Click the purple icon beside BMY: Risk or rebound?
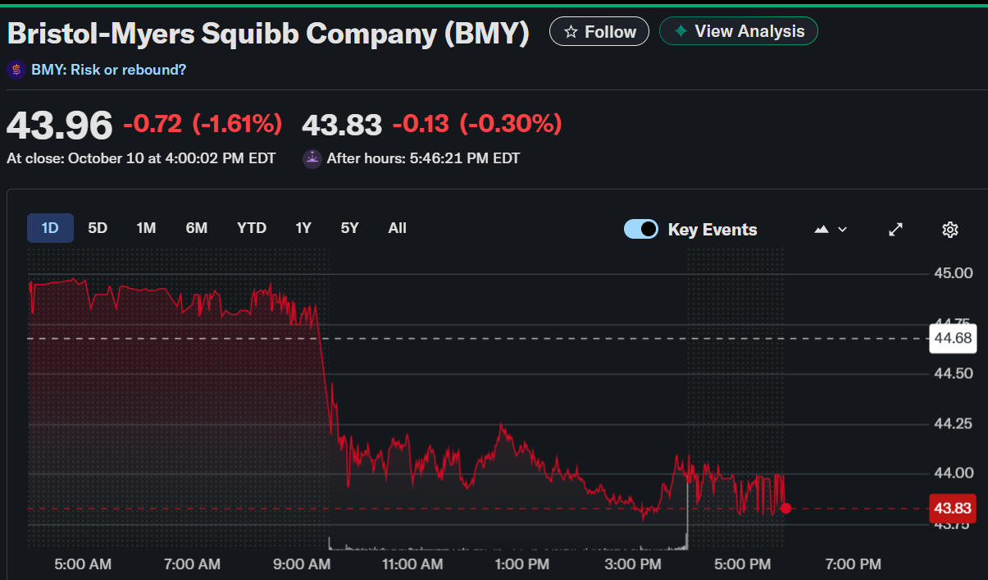988x580 pixels. point(16,70)
